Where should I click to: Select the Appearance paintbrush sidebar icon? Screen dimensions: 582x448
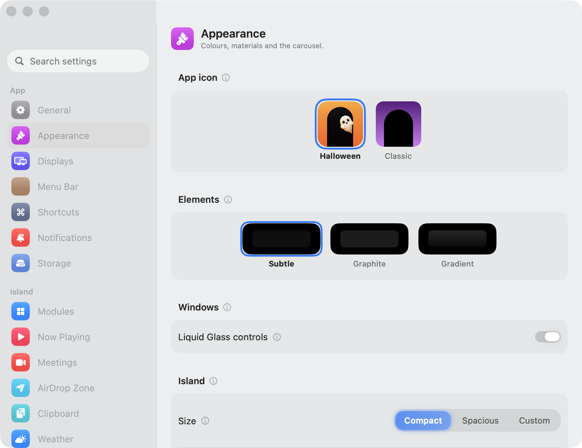21,135
